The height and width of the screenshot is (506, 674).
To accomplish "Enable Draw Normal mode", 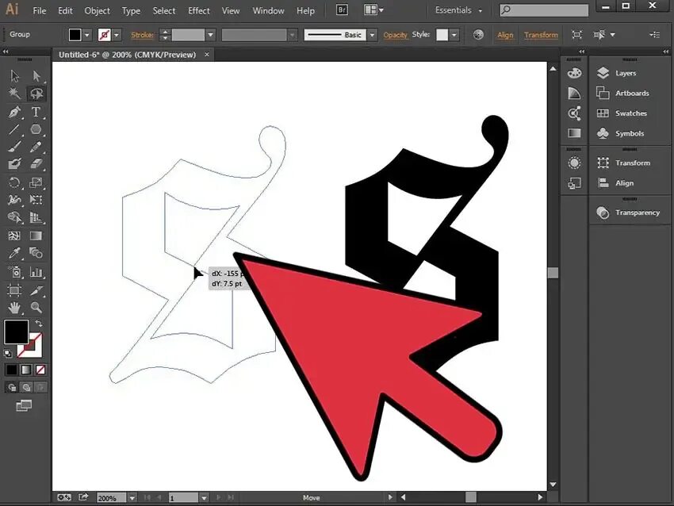I will pos(12,387).
